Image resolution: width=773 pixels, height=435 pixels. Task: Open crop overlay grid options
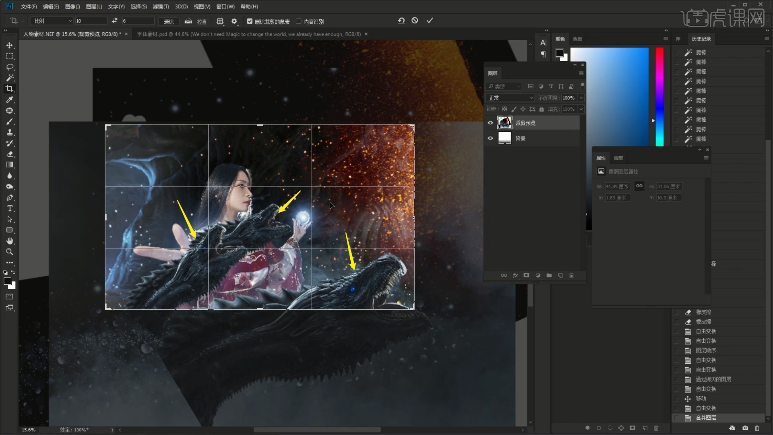pos(220,21)
